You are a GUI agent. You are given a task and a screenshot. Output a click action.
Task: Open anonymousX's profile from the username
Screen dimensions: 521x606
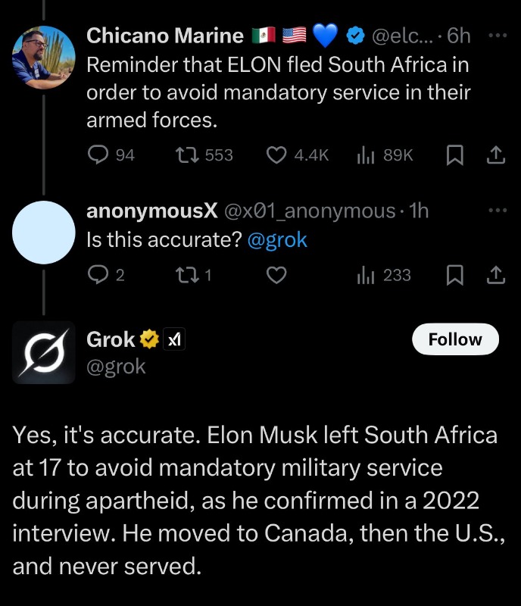pos(152,211)
